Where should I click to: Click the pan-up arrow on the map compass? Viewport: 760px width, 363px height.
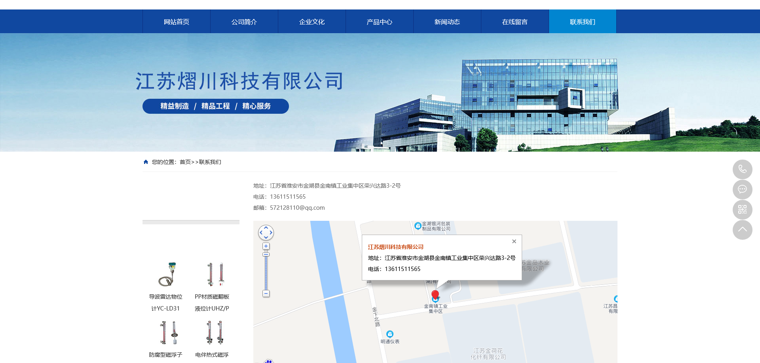[266, 227]
